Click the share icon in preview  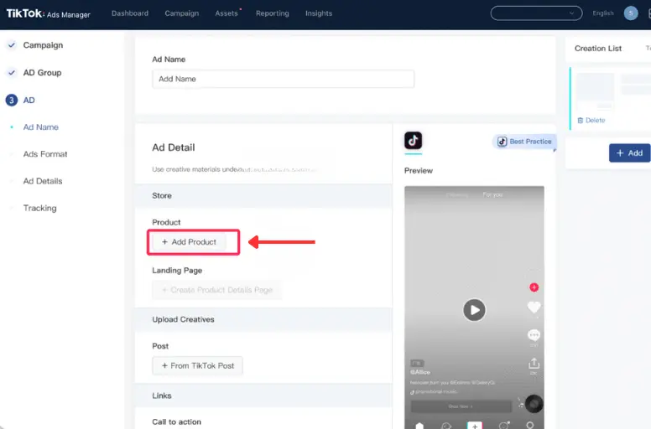(x=534, y=364)
